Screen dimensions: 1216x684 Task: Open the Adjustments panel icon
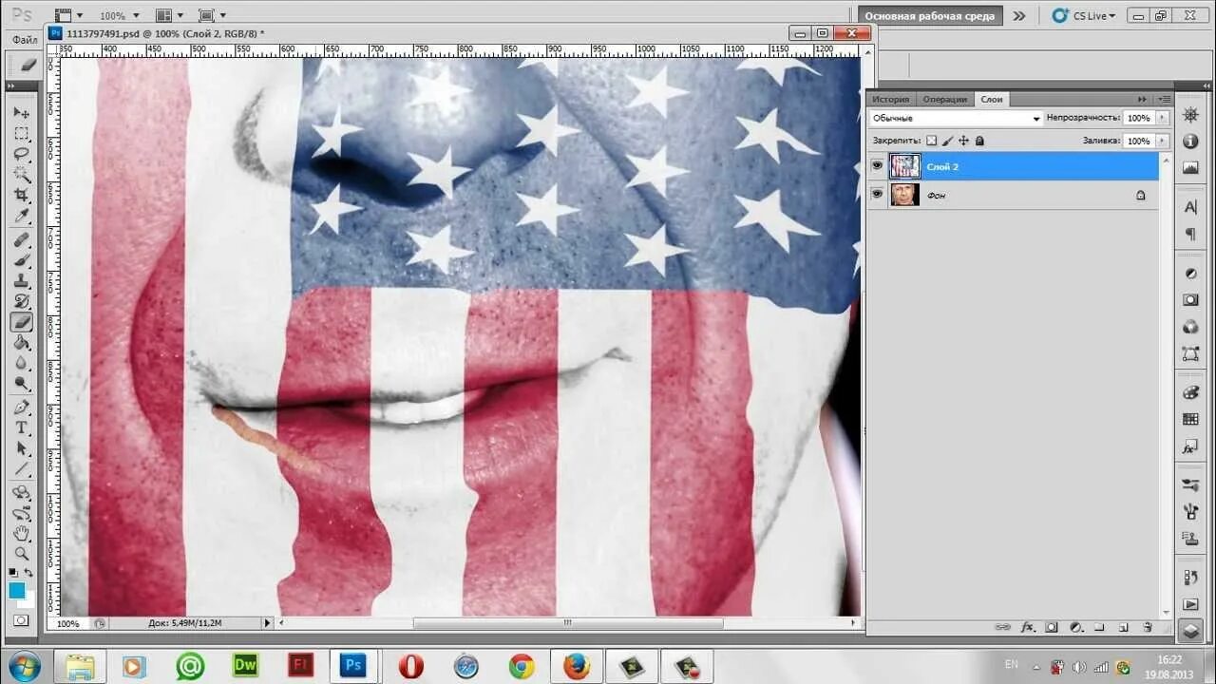click(1190, 274)
